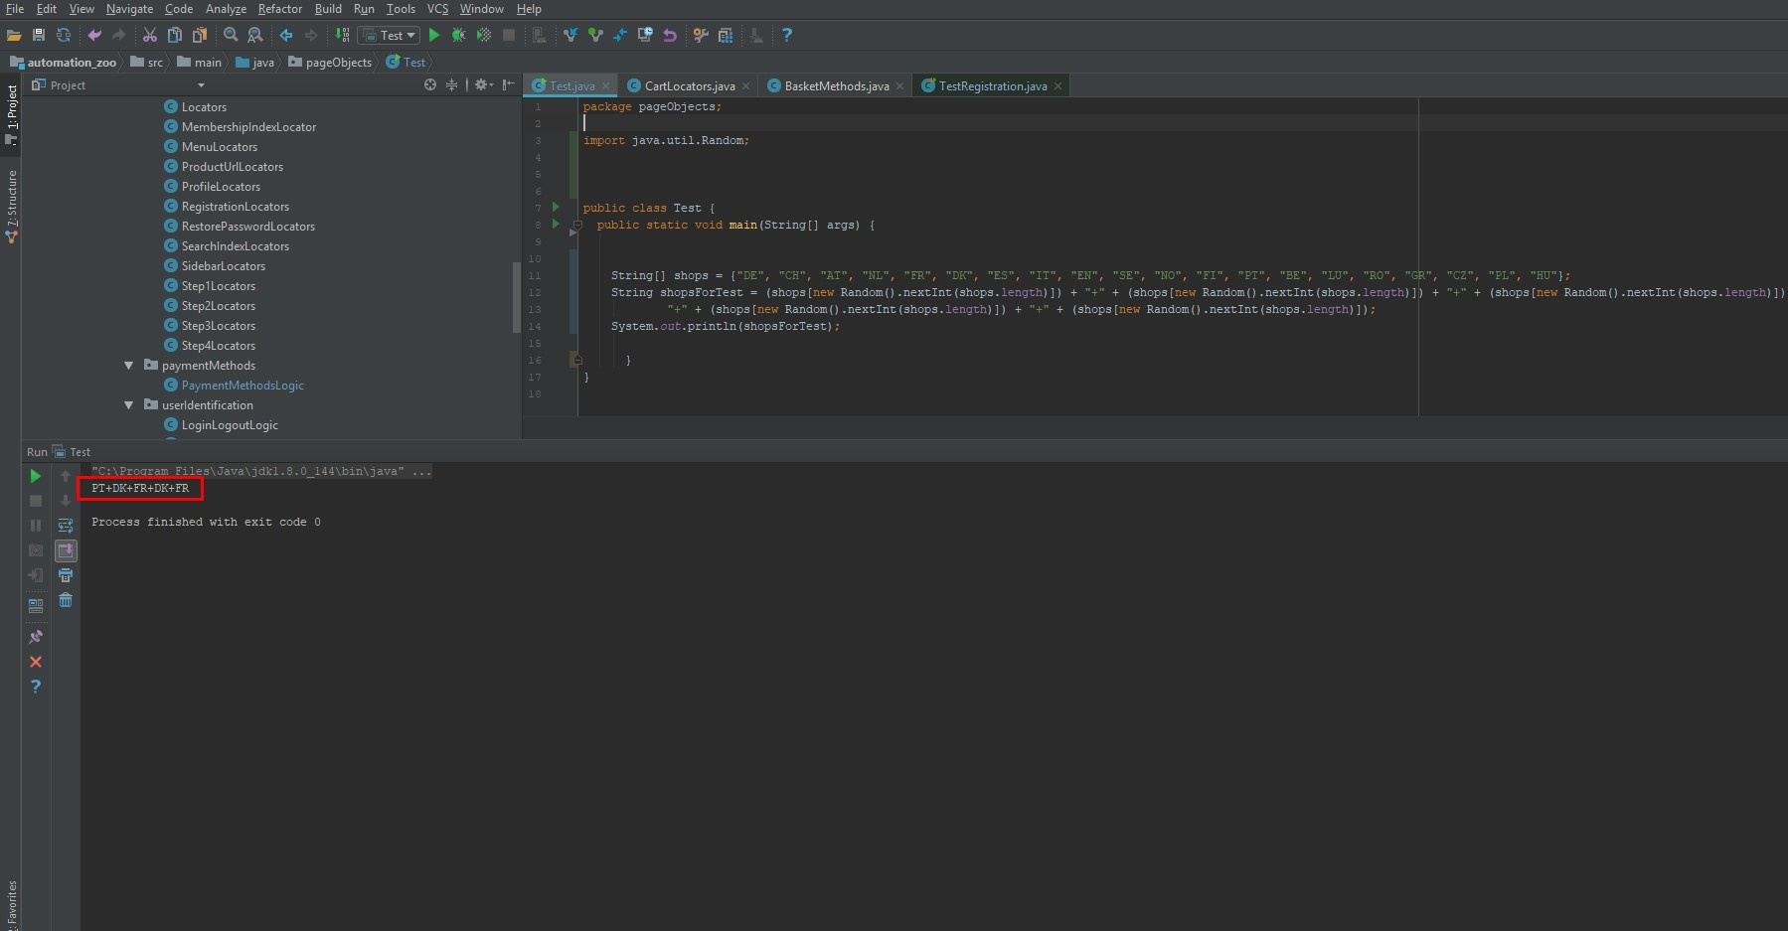The width and height of the screenshot is (1788, 931).
Task: Click the Project tree vertical scrollbar
Action: pos(516,297)
